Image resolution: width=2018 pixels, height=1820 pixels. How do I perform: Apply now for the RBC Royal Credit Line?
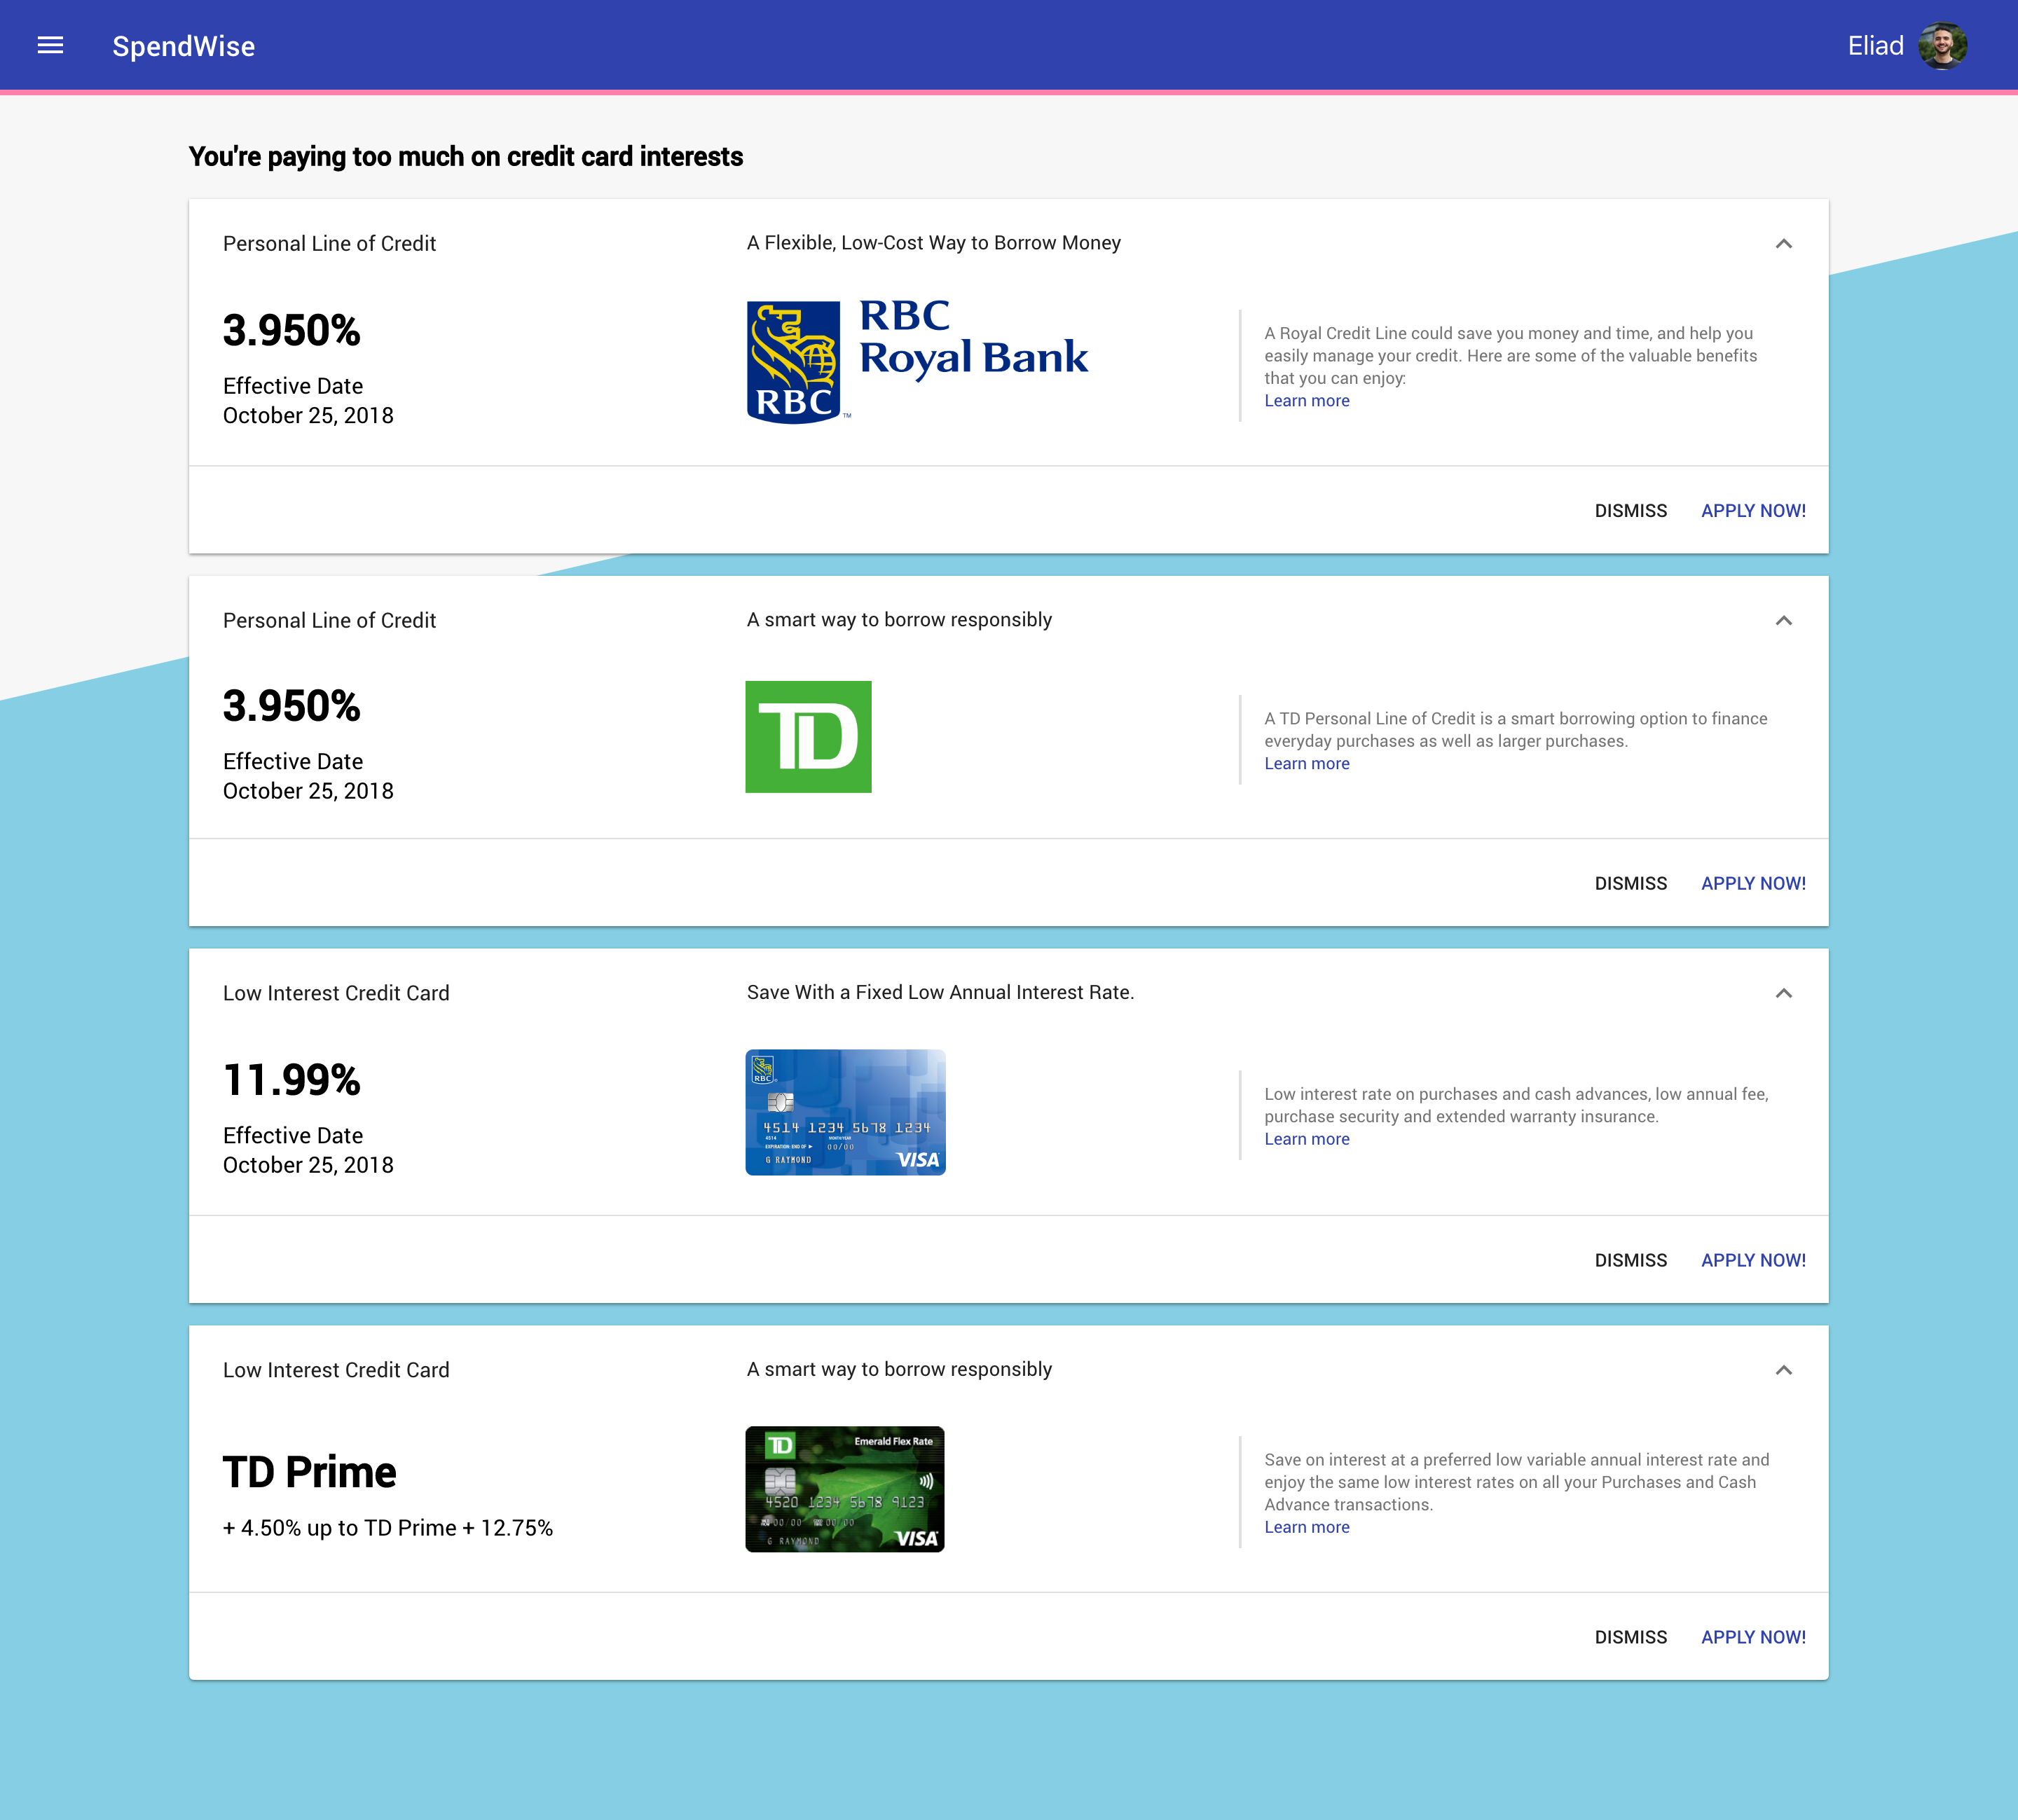1753,511
